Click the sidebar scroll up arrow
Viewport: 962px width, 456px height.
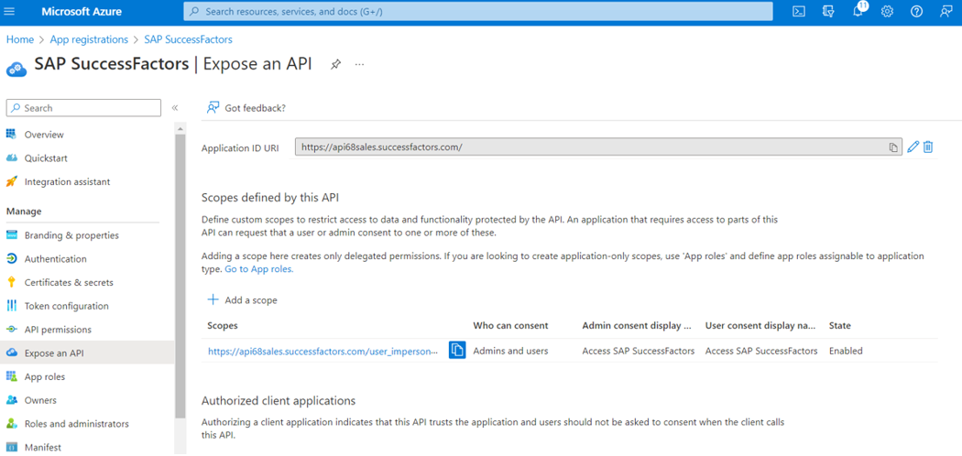(x=180, y=129)
